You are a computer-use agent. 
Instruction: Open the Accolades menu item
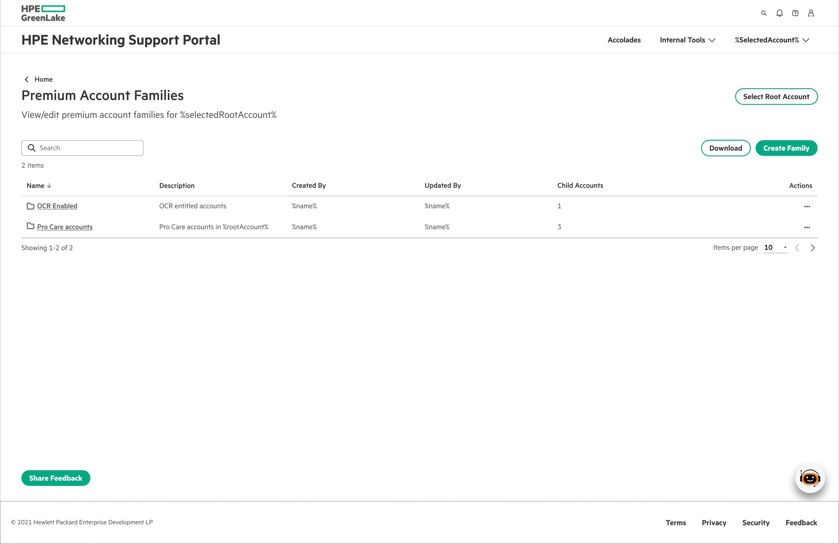tap(624, 40)
